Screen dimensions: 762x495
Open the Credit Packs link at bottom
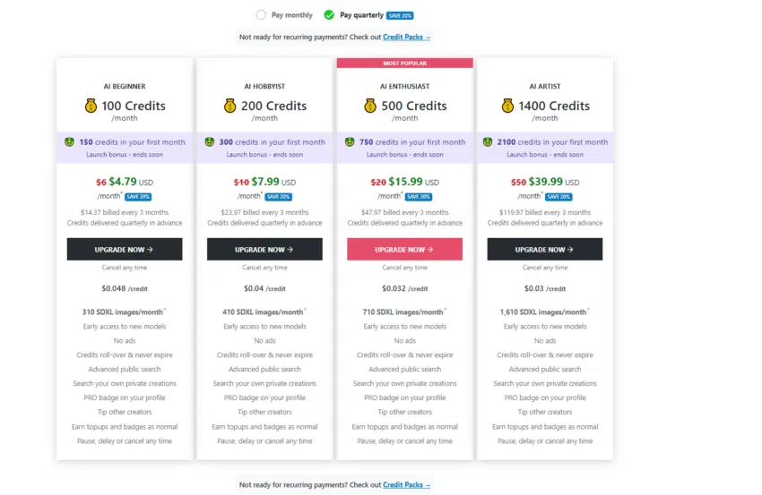point(407,484)
